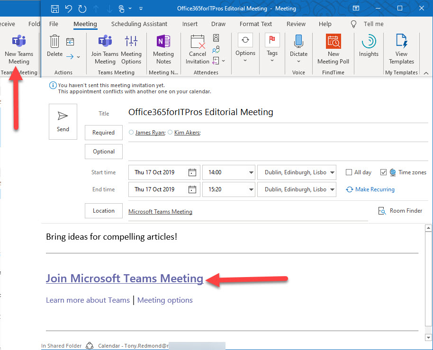The height and width of the screenshot is (350, 433).
Task: Click scroll up arrow of message body
Action: 428,228
